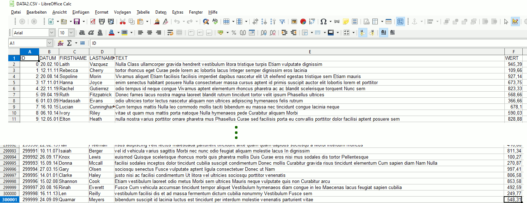Open the Border Style dropdown arrow

[x=324, y=33]
